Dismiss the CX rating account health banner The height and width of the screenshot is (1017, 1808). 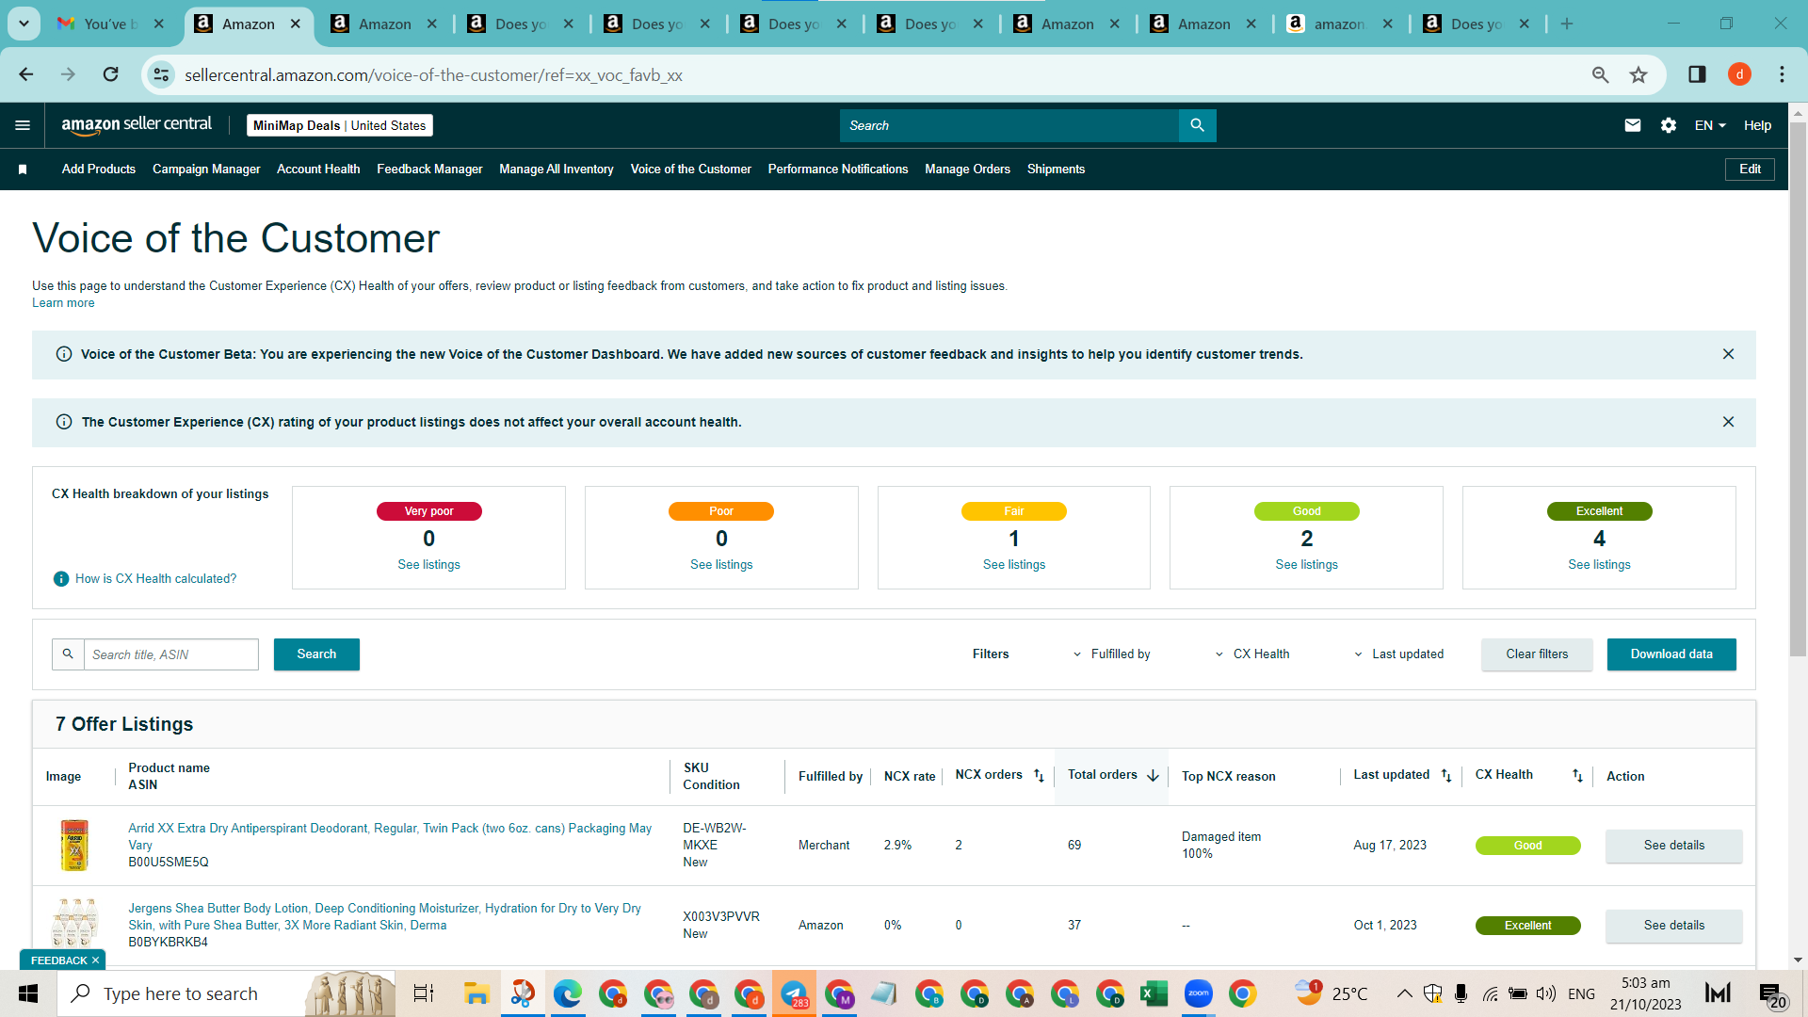(x=1728, y=422)
